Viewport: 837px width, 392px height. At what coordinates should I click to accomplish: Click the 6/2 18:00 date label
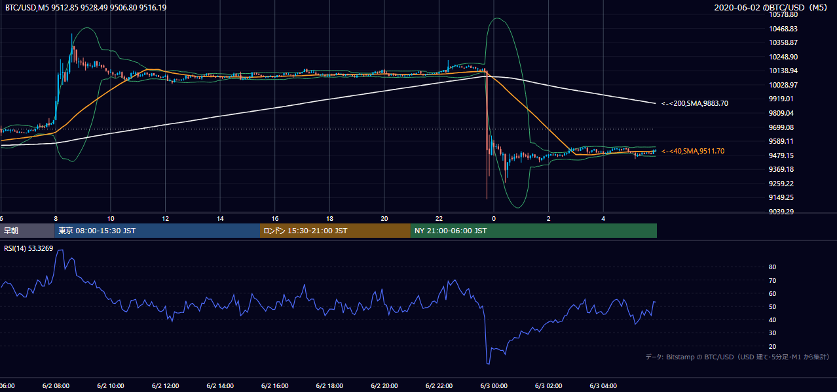tap(329, 385)
